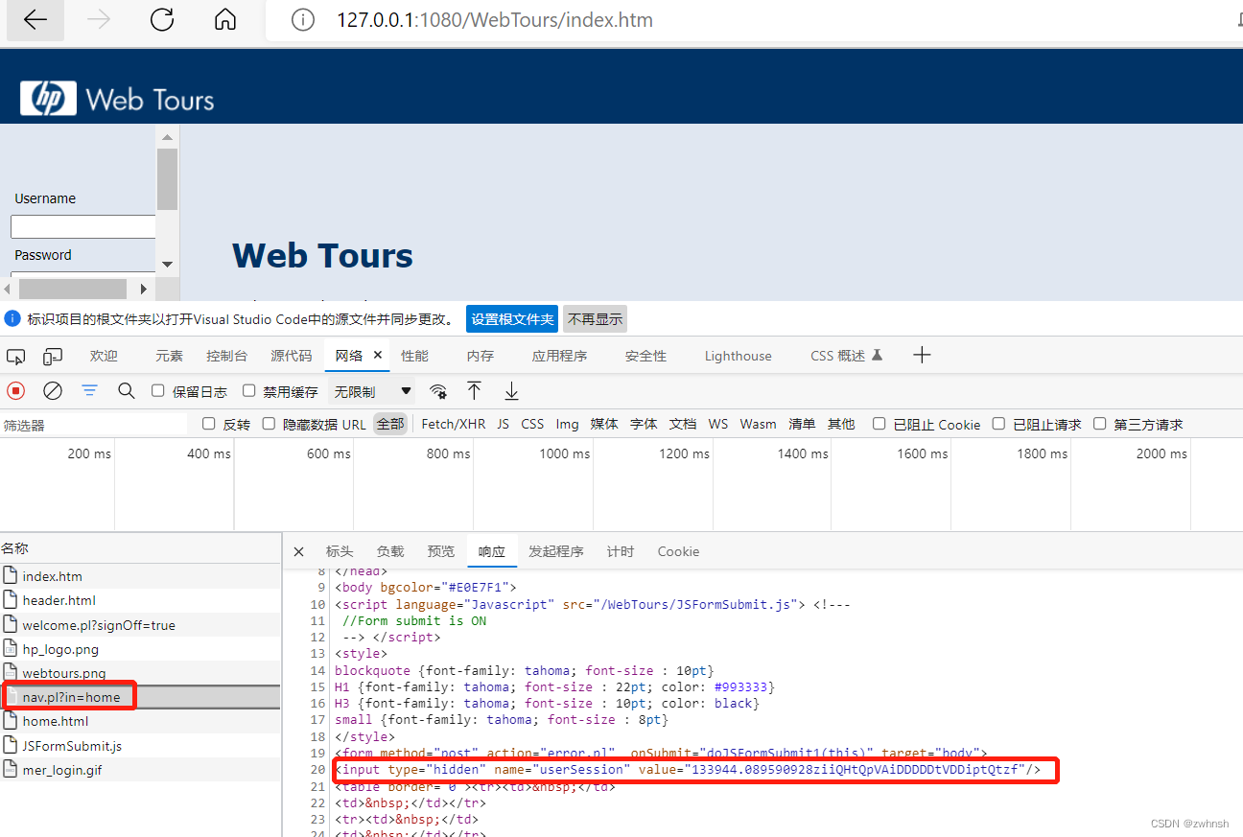
Task: Select the inspect element picker icon
Action: 16,356
